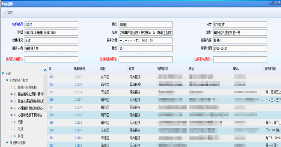Click the 选择机构编码3 input field
The image size is (281, 147).
(240, 59)
